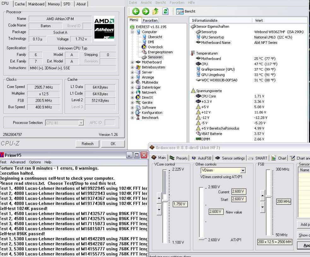Switch to the Cache tab in CPU-Z
The width and height of the screenshot is (310, 257).
click(x=20, y=4)
